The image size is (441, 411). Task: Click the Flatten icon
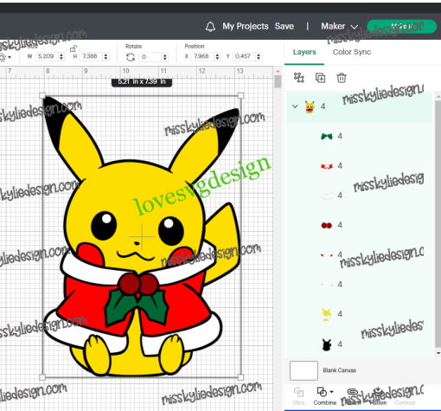point(378,392)
